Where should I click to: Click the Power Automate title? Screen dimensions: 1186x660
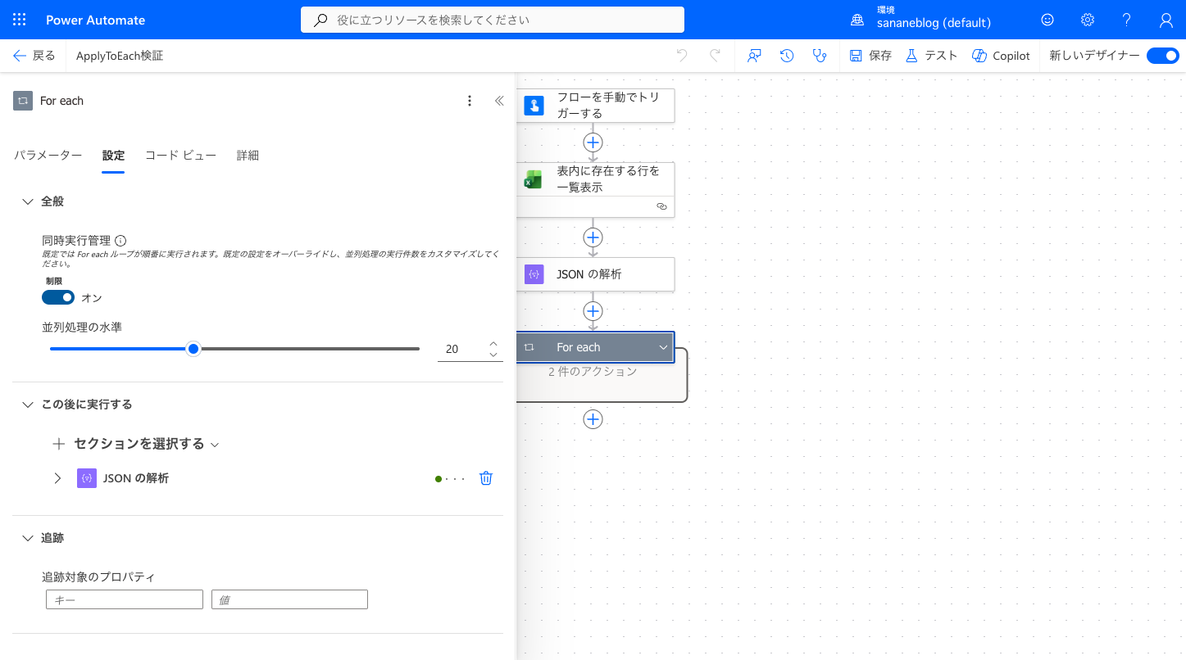(95, 20)
